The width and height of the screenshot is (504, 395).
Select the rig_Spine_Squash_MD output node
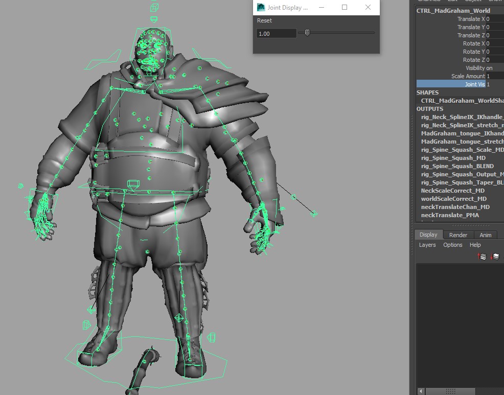453,158
